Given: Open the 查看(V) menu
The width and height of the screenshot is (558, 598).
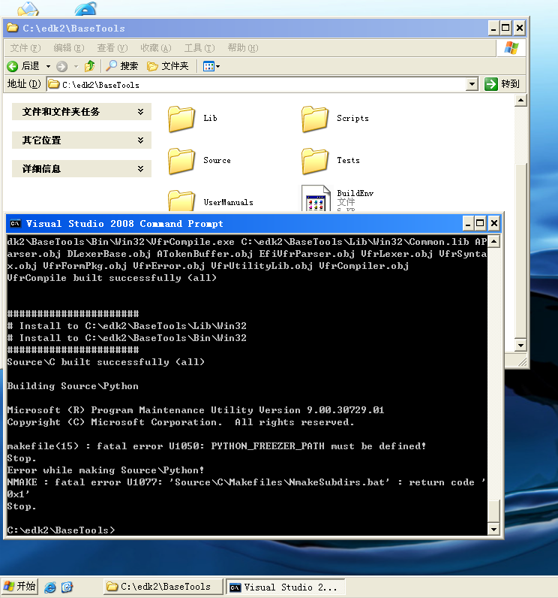Looking at the screenshot, I should point(112,48).
